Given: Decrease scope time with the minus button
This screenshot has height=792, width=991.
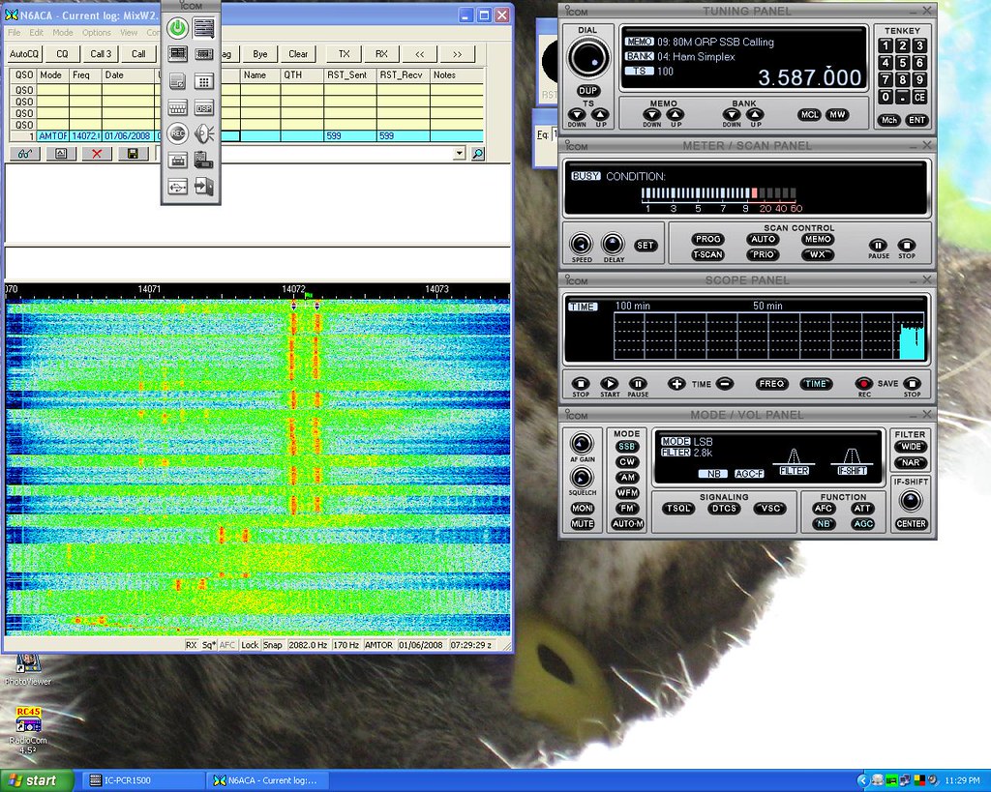Looking at the screenshot, I should tap(725, 383).
